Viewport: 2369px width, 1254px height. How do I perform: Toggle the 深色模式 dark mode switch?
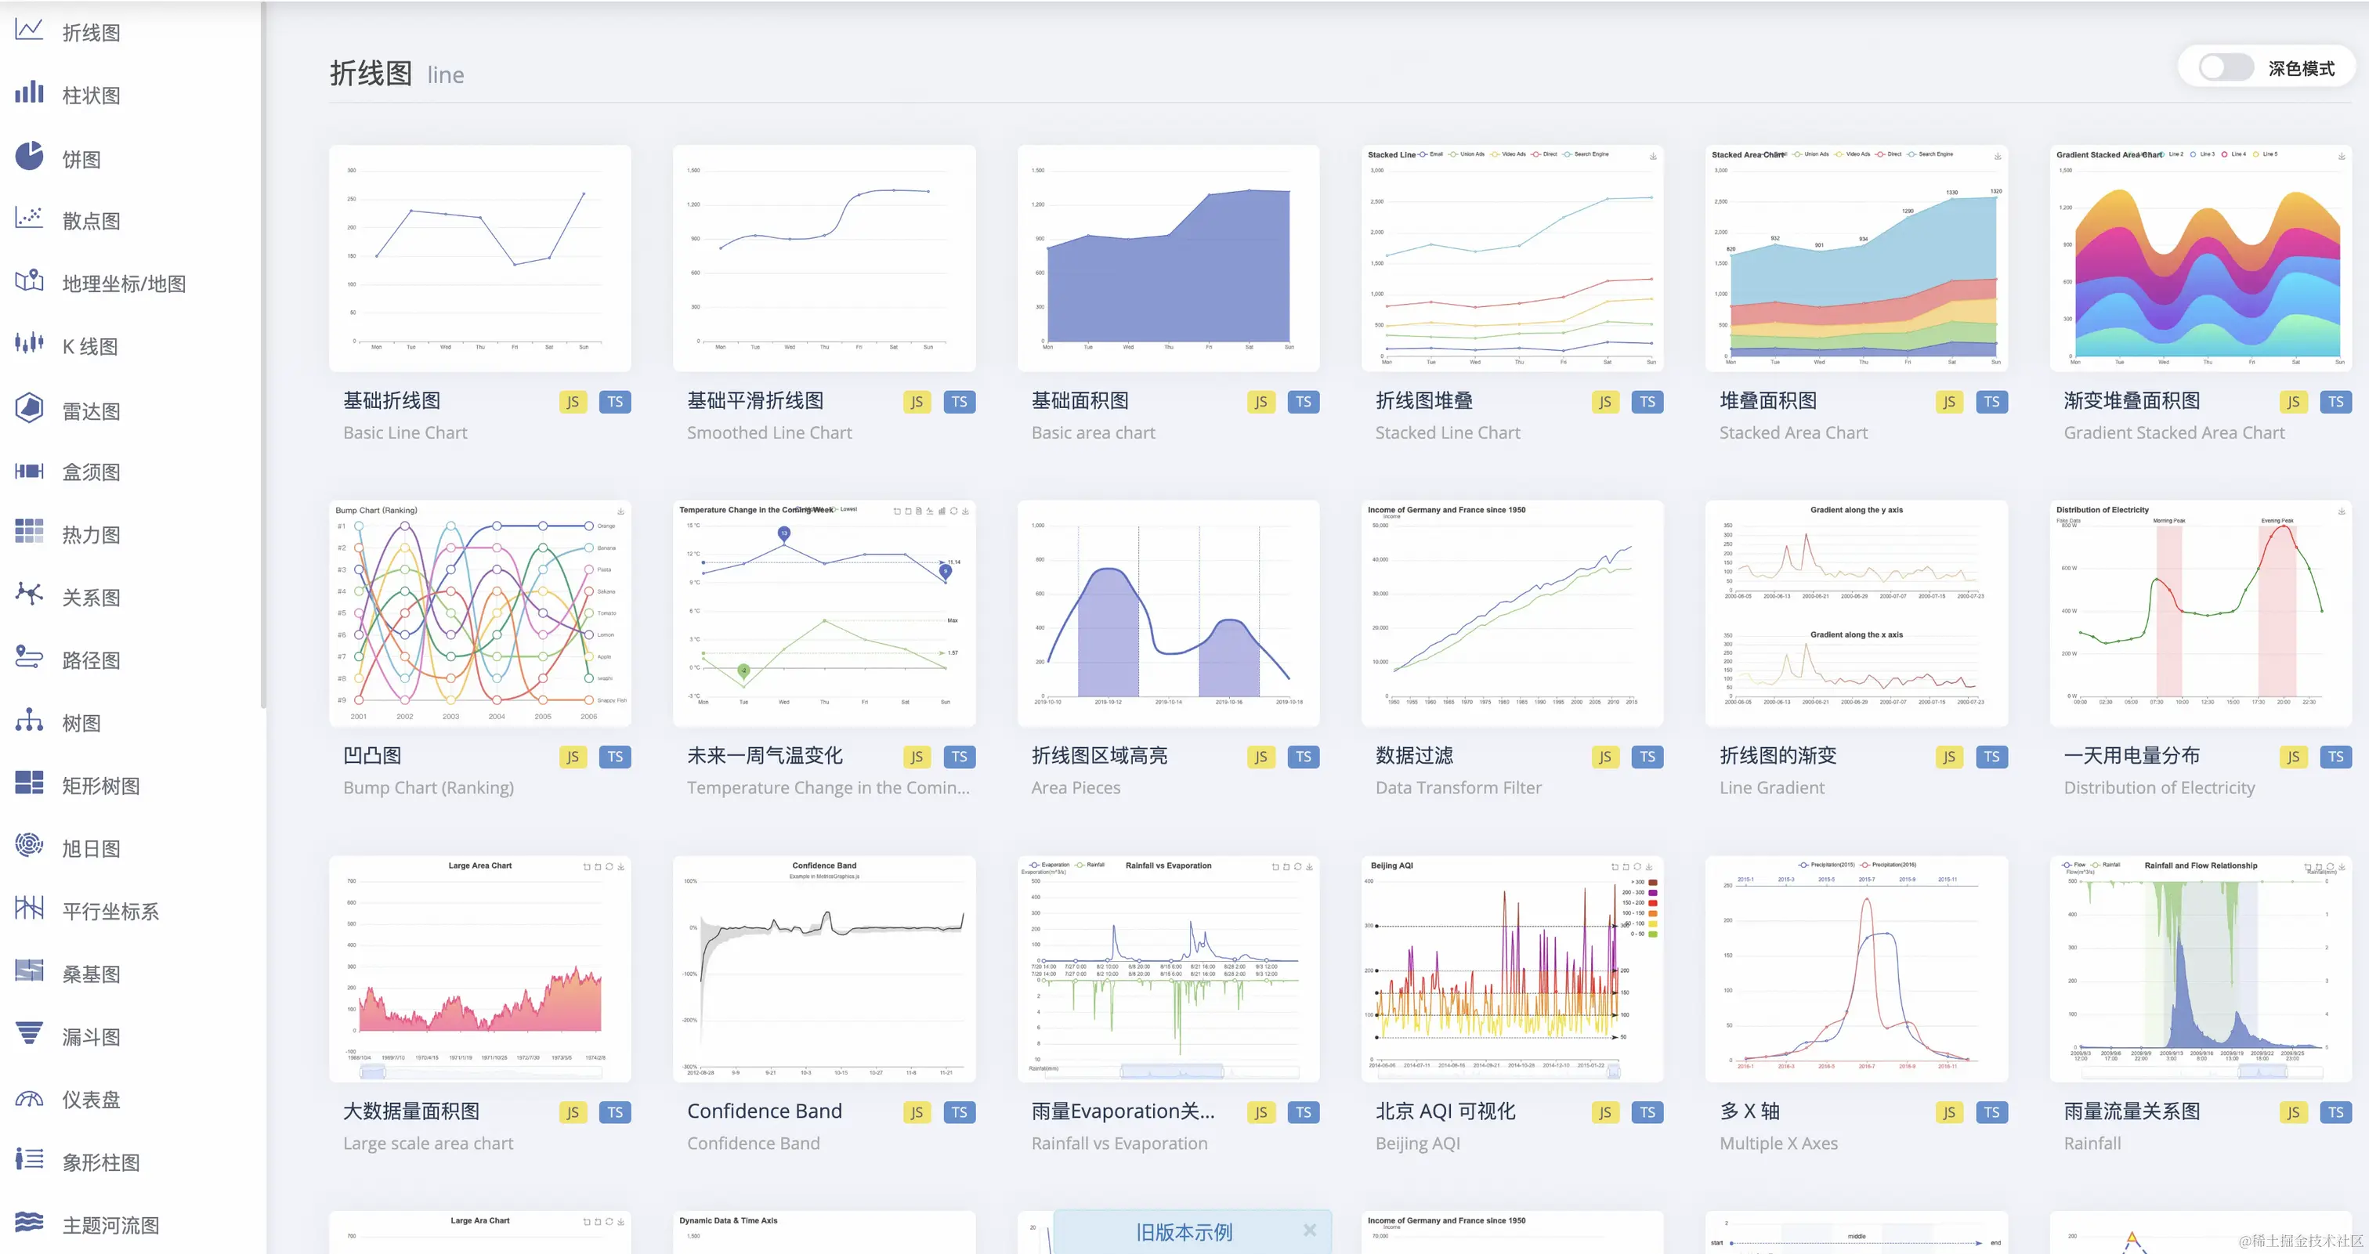(x=2226, y=67)
